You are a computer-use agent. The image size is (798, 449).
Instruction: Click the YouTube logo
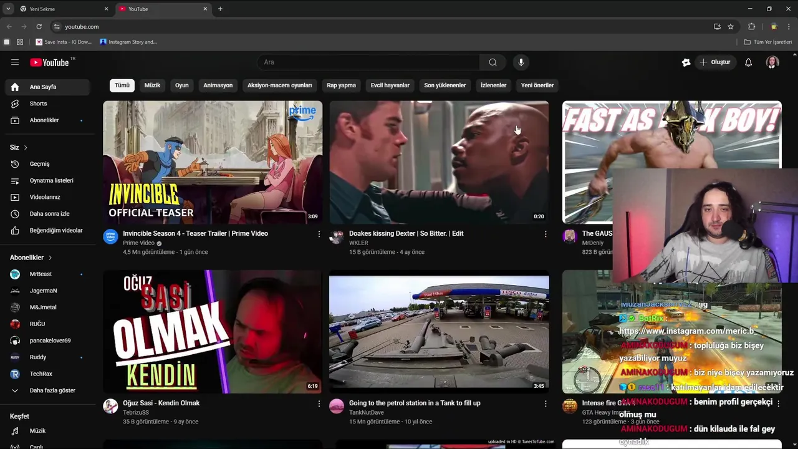49,62
